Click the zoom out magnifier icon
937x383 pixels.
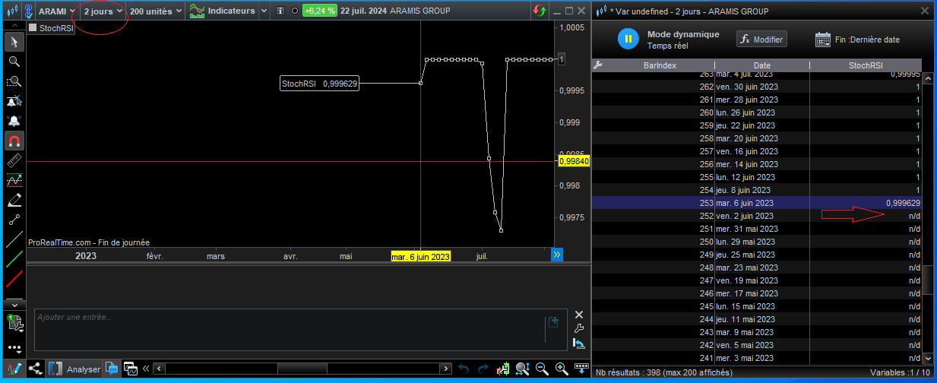(x=542, y=369)
